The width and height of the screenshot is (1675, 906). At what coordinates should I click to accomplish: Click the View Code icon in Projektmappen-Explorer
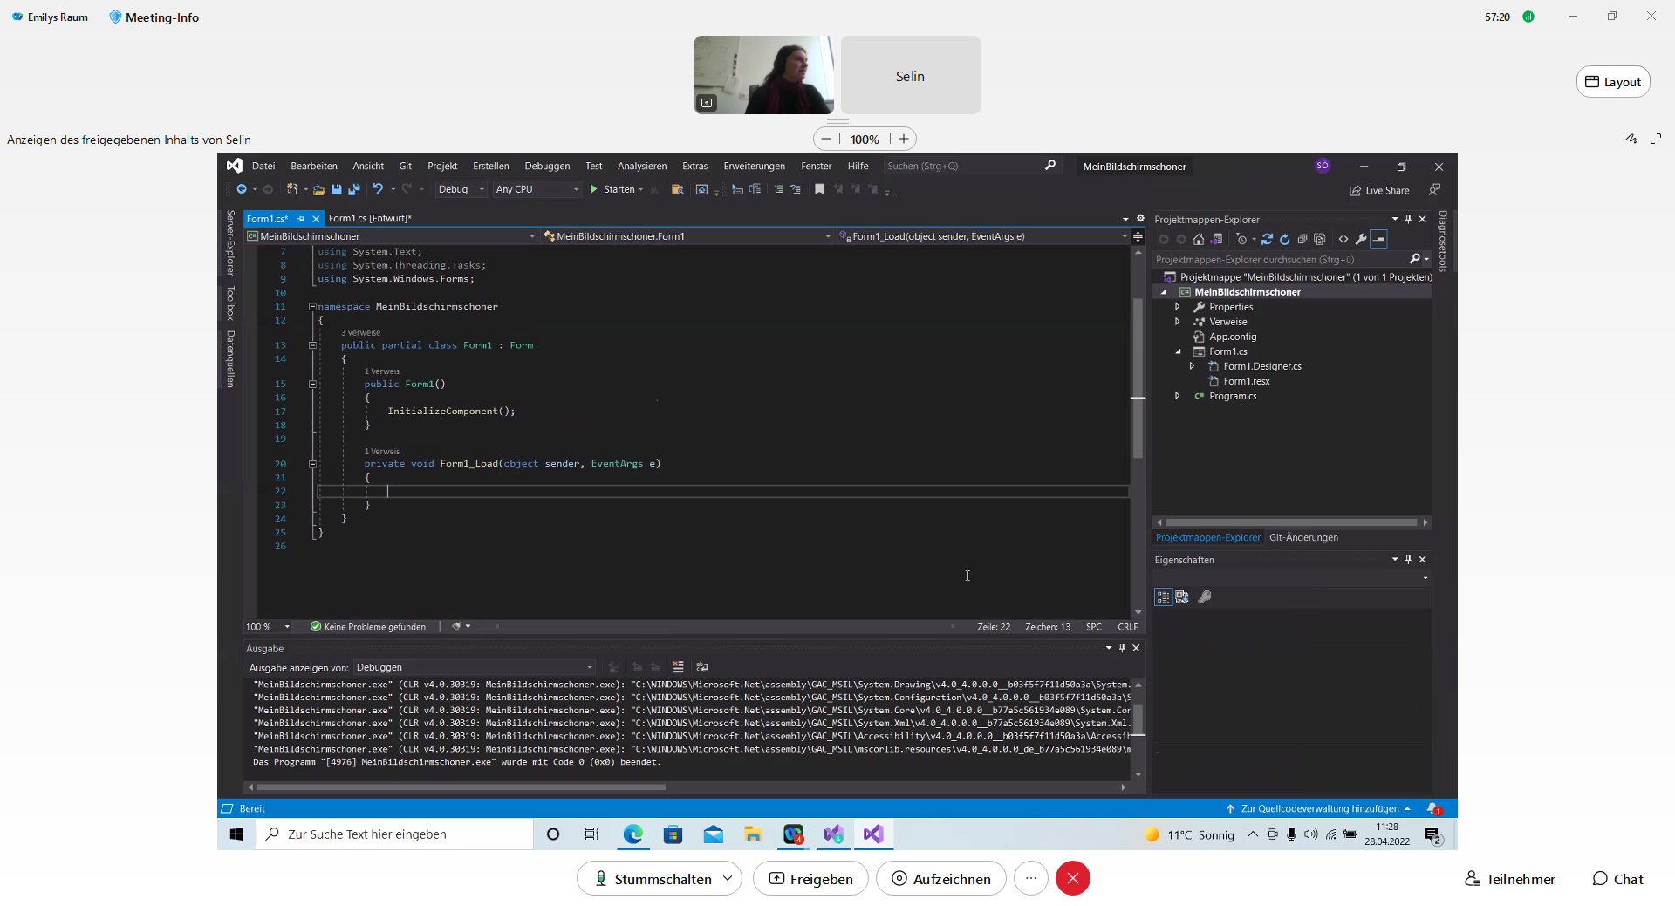point(1343,239)
